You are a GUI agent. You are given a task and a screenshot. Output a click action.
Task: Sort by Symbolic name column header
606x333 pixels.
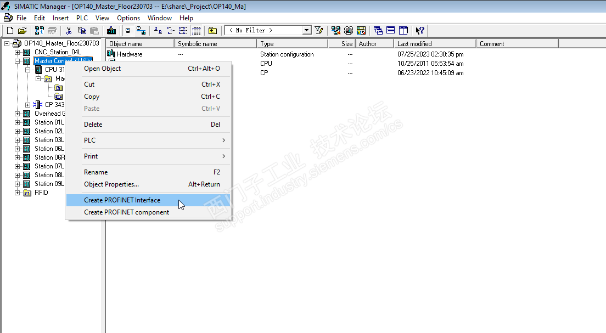coord(215,44)
